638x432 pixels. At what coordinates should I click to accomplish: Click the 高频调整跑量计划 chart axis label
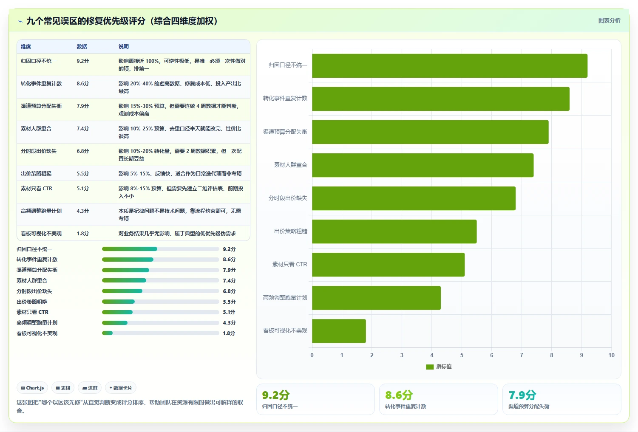285,298
